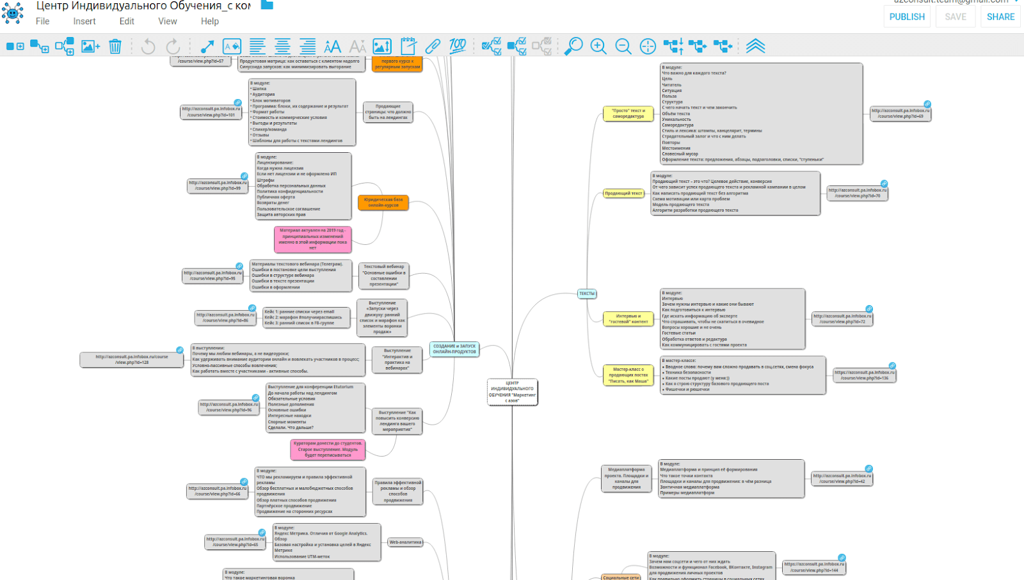Open the image size tool icon
The height and width of the screenshot is (580, 1024).
382,47
